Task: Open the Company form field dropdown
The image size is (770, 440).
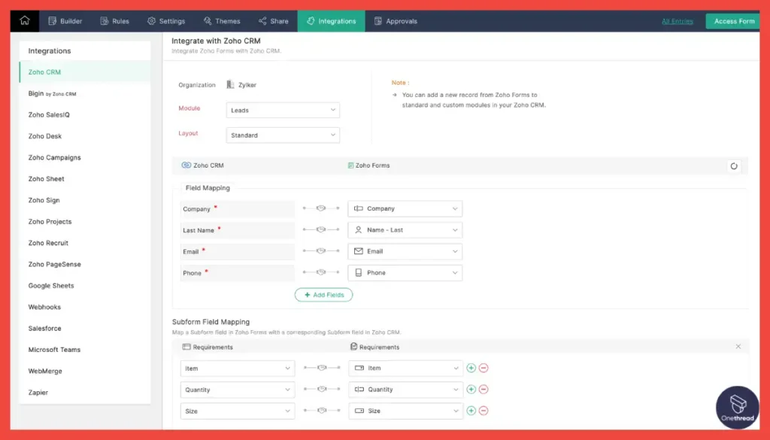Action: point(405,208)
